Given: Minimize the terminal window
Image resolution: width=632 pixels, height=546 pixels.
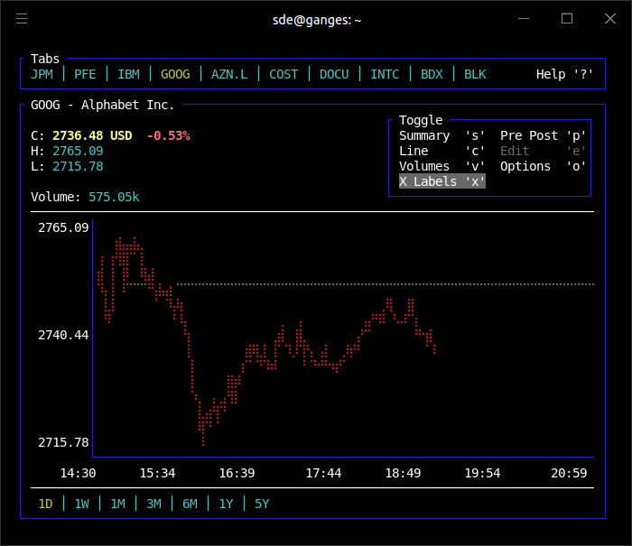Looking at the screenshot, I should 524,19.
